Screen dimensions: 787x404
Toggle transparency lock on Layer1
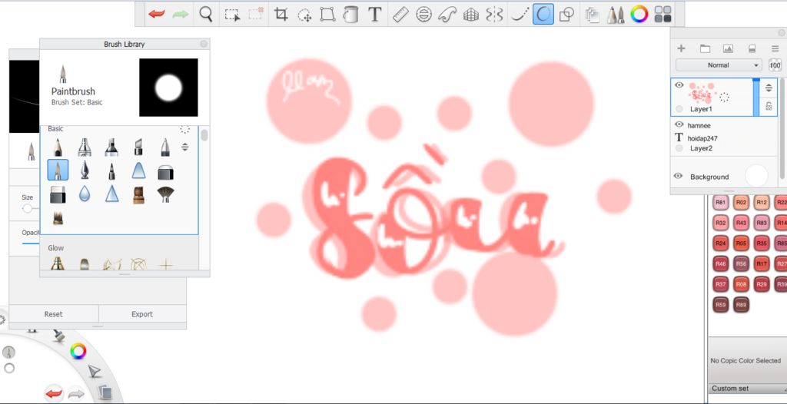pos(769,106)
